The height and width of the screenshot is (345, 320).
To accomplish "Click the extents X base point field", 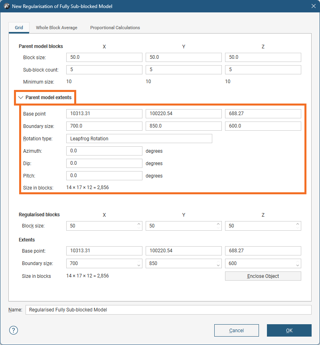I will tap(104, 251).
